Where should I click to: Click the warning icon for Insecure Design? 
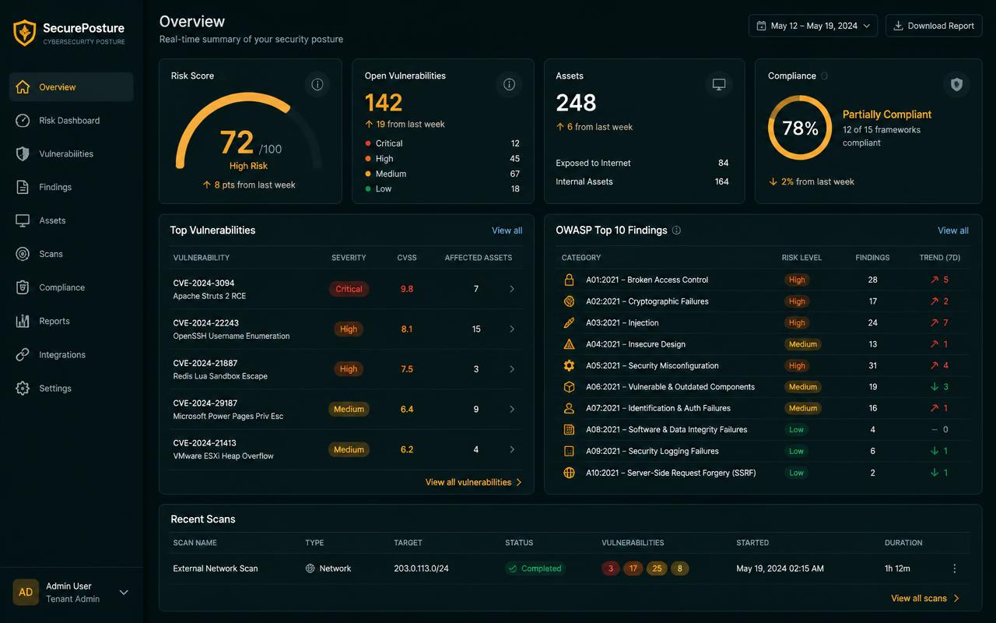coord(569,344)
